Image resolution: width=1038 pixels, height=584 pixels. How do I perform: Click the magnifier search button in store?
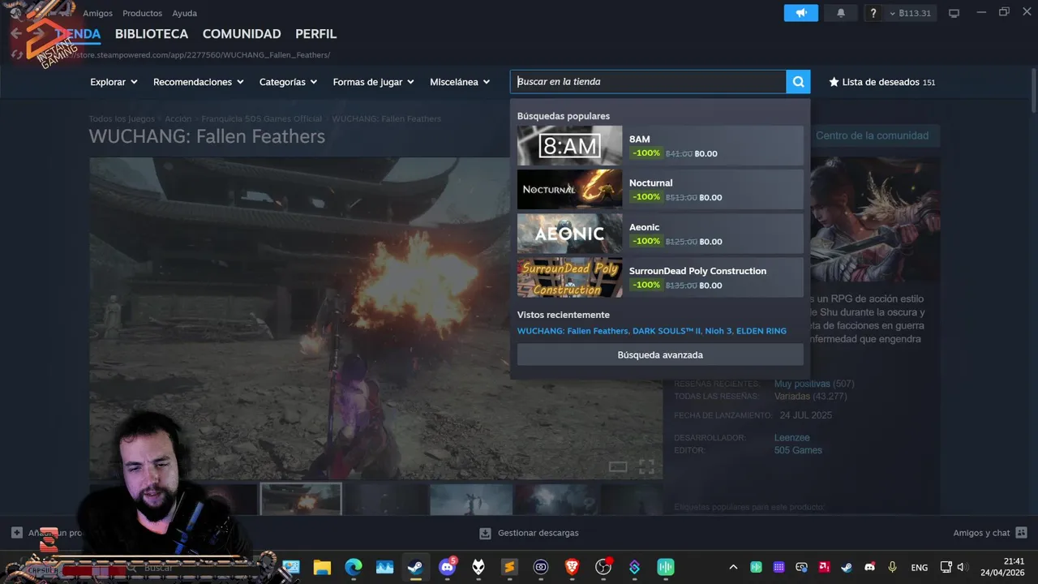[x=798, y=82]
